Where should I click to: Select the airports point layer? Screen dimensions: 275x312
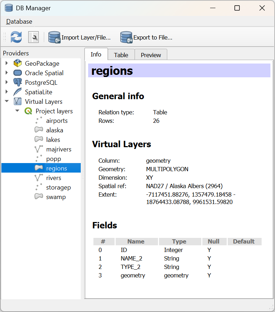(57, 121)
